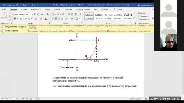This screenshot has width=184, height=103.
Task: Click the Clear formatting icon
Action: [x=48, y=14]
